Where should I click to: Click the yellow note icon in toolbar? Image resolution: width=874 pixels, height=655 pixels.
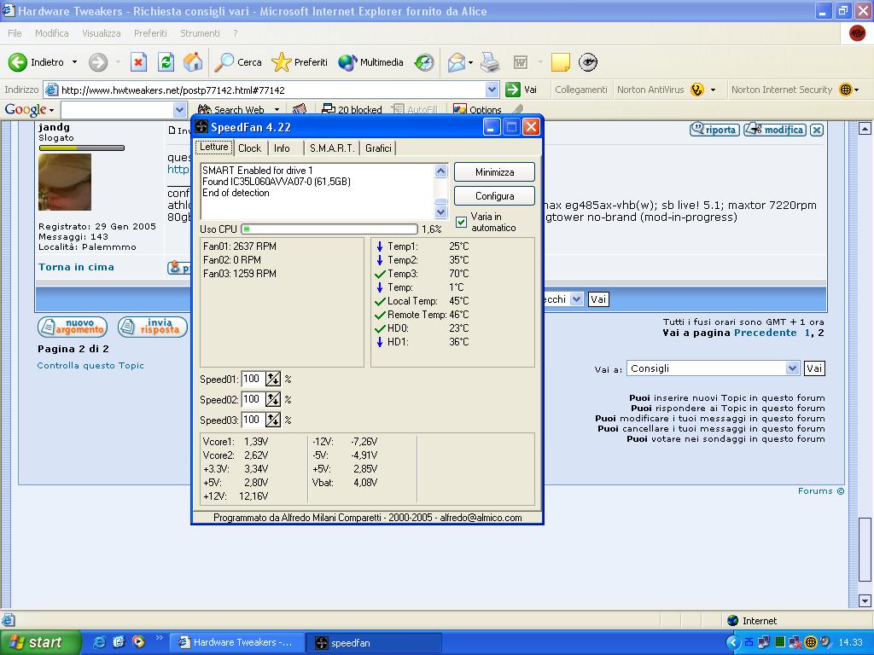560,62
